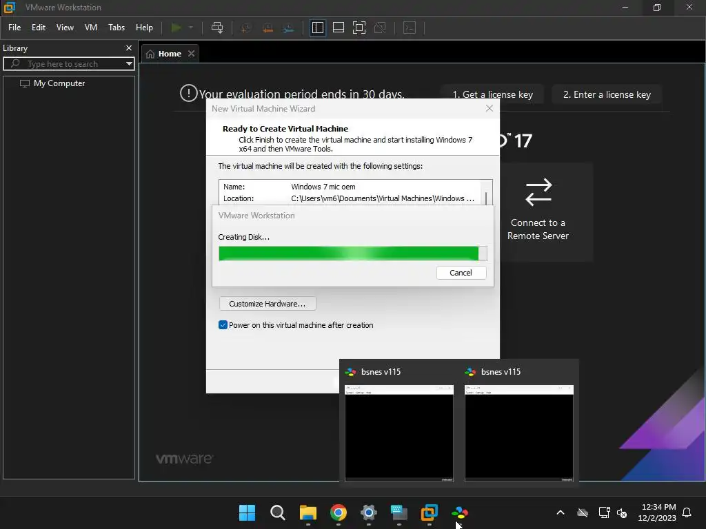Image resolution: width=706 pixels, height=529 pixels.
Task: Click the display network tray icon
Action: pyautogui.click(x=604, y=512)
